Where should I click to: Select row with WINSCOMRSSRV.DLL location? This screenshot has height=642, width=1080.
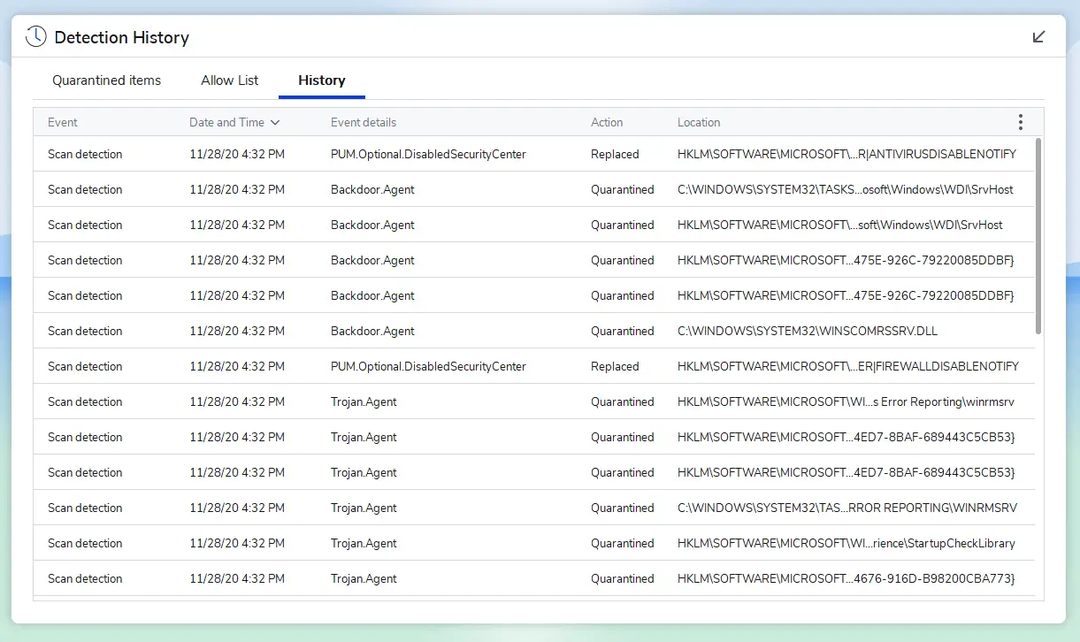tap(533, 331)
